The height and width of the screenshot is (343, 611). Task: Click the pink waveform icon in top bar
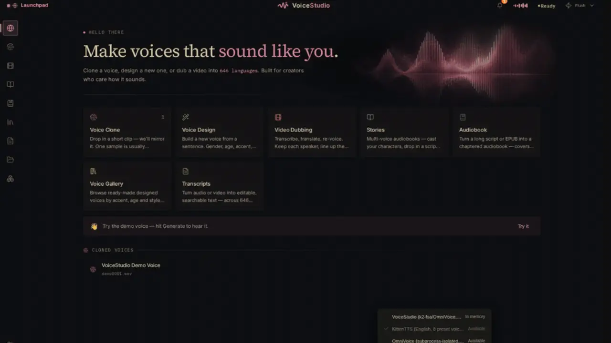520,6
